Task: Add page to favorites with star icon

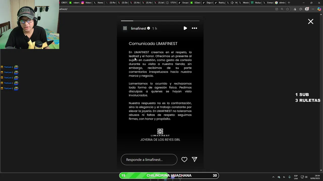Action: click(287, 9)
